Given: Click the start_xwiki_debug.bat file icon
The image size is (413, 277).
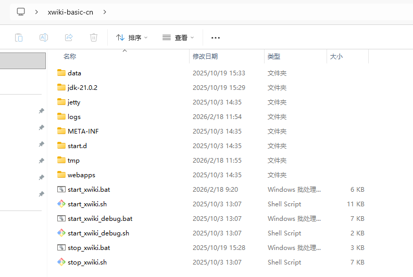Looking at the screenshot, I should (61, 218).
